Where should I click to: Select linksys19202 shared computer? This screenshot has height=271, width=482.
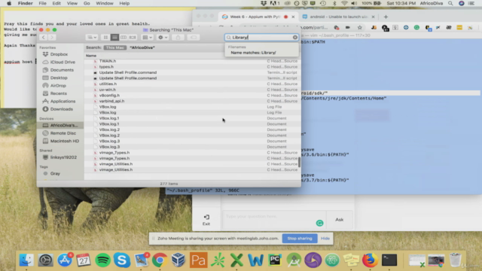(x=63, y=157)
